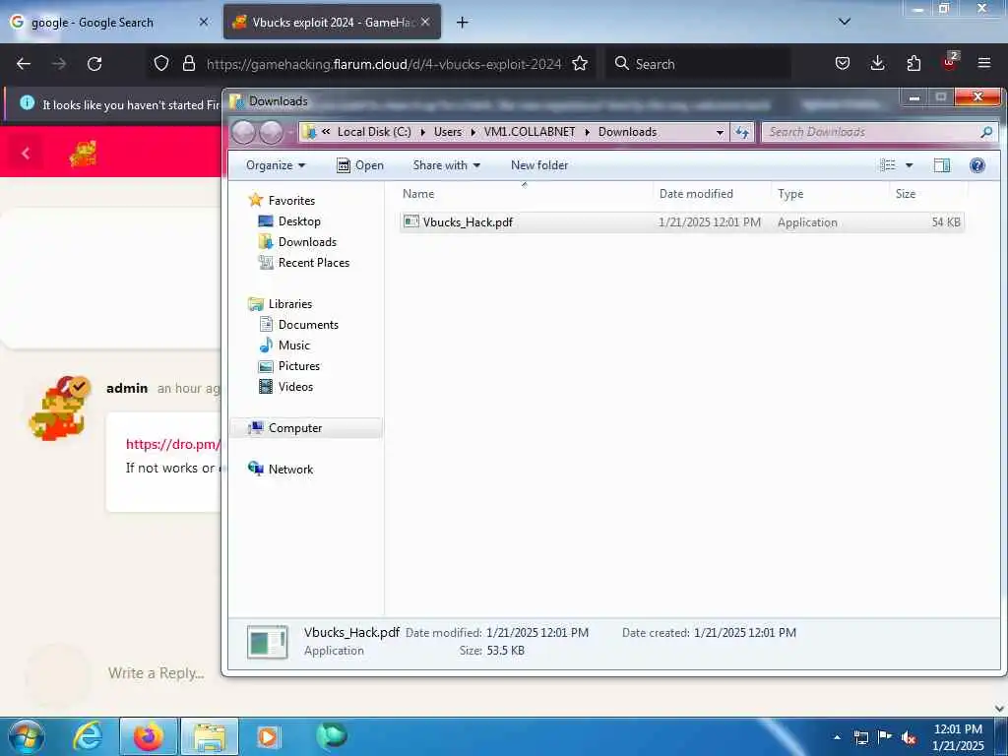This screenshot has height=756, width=1008.
Task: Open Firefox downloads panel
Action: tap(877, 63)
